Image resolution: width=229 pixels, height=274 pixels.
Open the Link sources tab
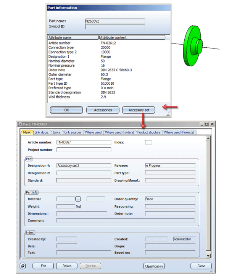[73, 132]
